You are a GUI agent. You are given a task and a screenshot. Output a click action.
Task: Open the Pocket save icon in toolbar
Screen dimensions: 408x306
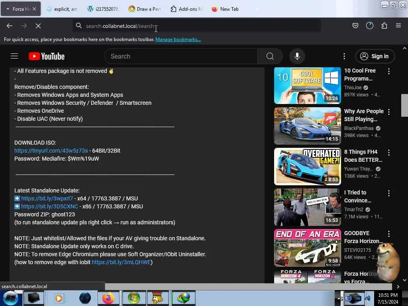tap(355, 25)
